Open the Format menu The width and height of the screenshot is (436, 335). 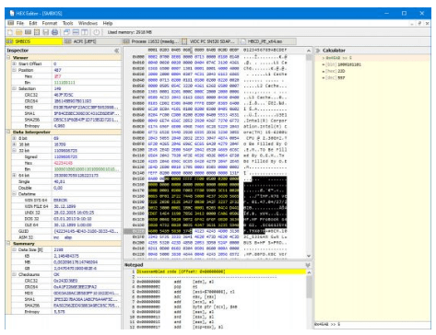click(x=50, y=23)
